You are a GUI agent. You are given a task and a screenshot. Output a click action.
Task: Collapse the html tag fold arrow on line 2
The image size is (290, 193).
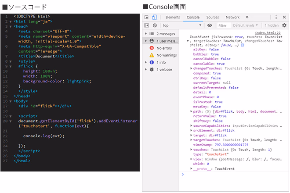tap(11, 21)
